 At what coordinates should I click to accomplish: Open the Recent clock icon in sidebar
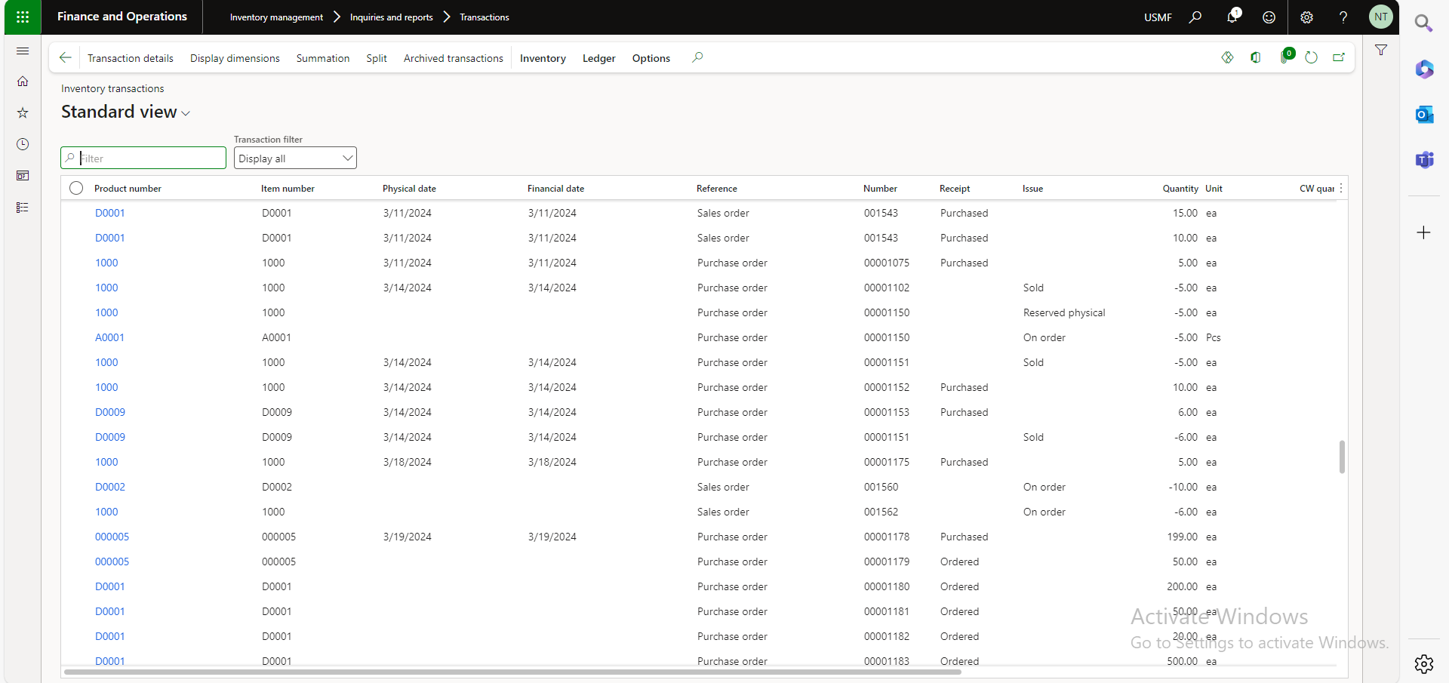coord(23,144)
